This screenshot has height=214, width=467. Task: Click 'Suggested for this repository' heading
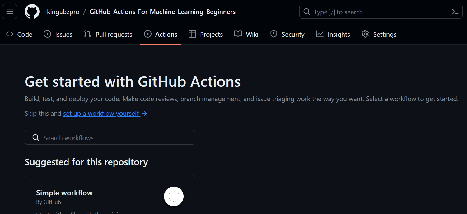click(86, 162)
